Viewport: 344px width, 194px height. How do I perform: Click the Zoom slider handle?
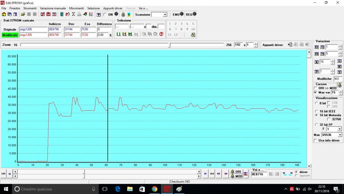click(x=169, y=45)
